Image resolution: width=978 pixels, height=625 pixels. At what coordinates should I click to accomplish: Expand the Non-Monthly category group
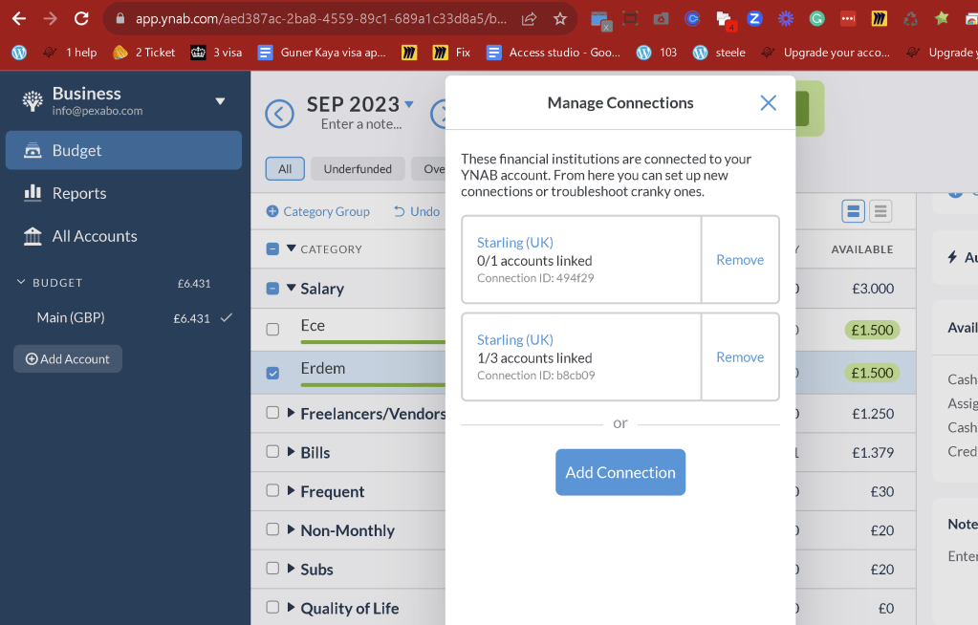click(x=292, y=529)
